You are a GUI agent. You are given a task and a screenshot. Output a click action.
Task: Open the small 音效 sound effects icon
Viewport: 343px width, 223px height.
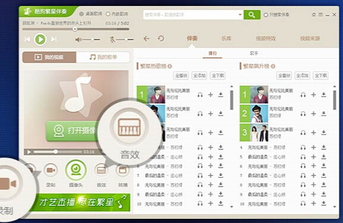pos(101,170)
